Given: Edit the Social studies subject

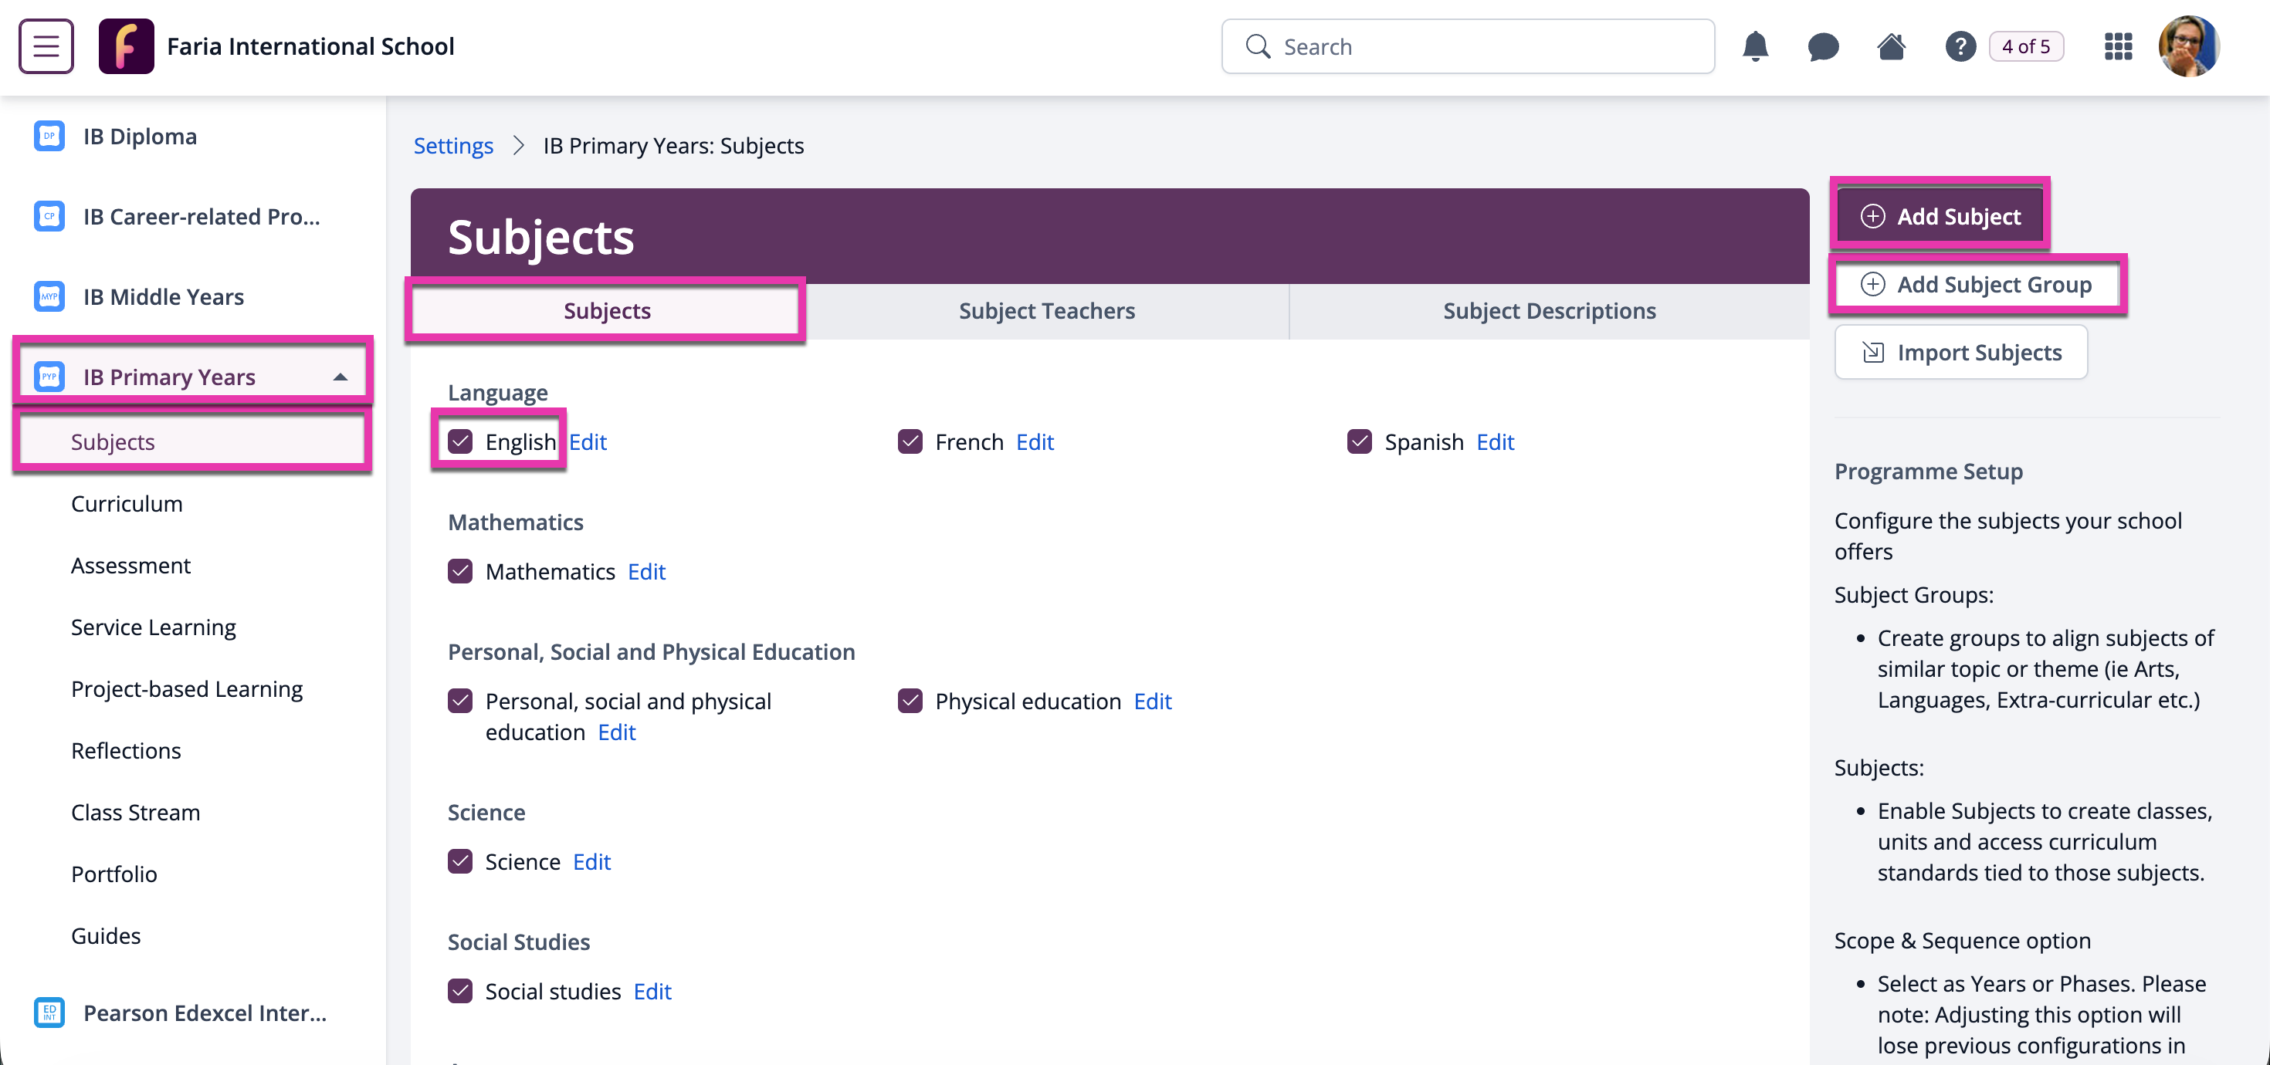Looking at the screenshot, I should tap(653, 991).
